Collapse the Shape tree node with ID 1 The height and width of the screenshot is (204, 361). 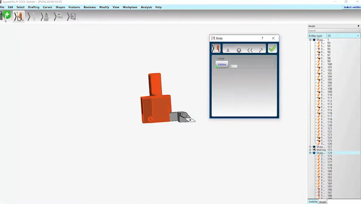tap(310, 40)
